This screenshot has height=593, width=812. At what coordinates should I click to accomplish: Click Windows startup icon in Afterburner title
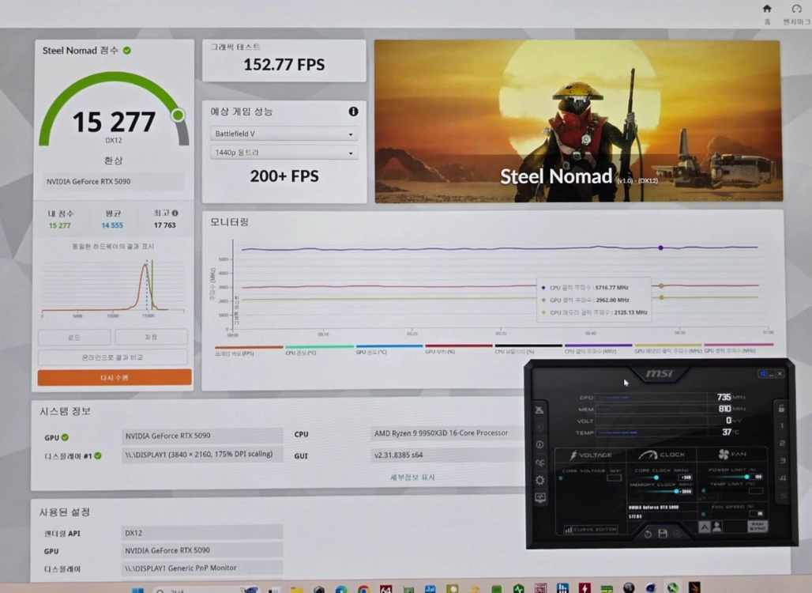(x=762, y=373)
